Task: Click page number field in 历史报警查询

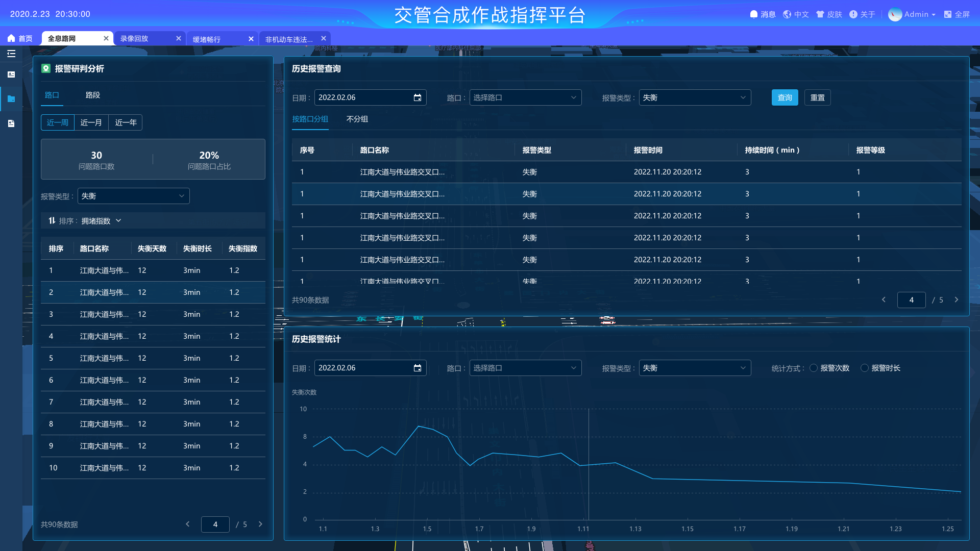Action: (912, 299)
